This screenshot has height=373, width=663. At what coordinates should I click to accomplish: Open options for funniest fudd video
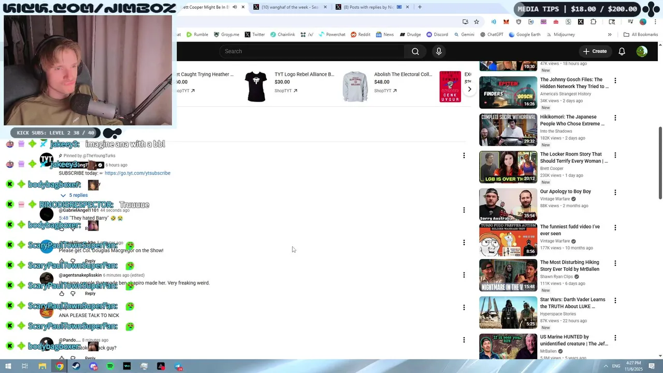615,228
